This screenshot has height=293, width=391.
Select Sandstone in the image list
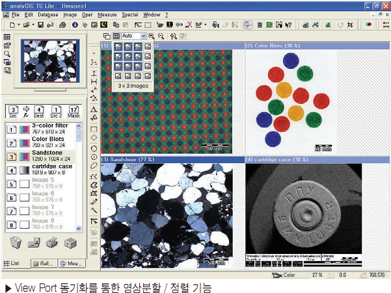point(46,153)
